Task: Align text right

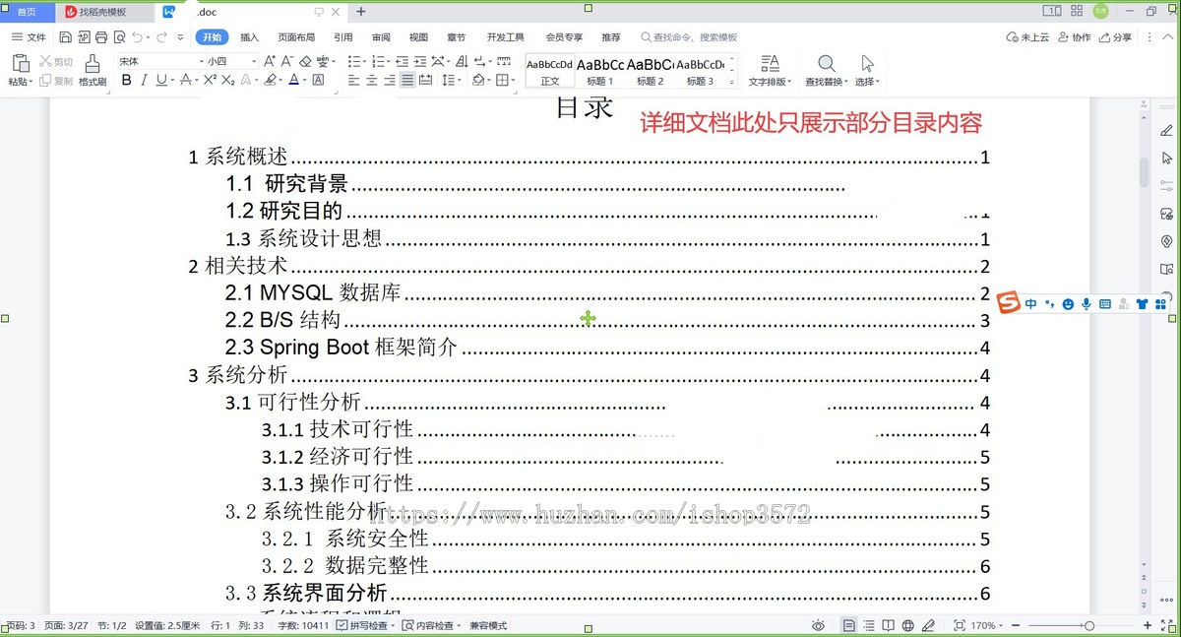Action: tap(390, 81)
